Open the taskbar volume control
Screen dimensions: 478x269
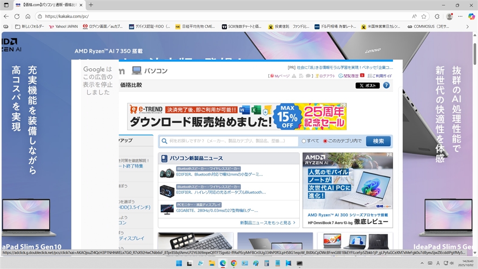[452, 263]
